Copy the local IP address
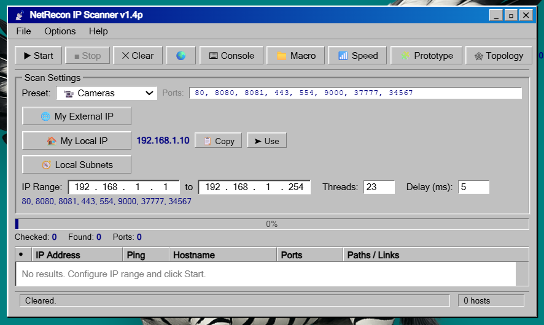Screen dimensions: 544x325 click(218, 140)
